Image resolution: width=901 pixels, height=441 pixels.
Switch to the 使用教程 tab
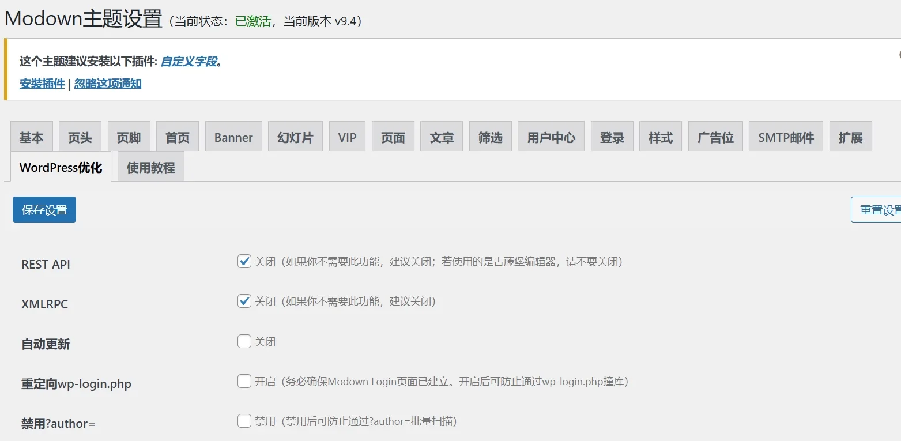pyautogui.click(x=150, y=167)
